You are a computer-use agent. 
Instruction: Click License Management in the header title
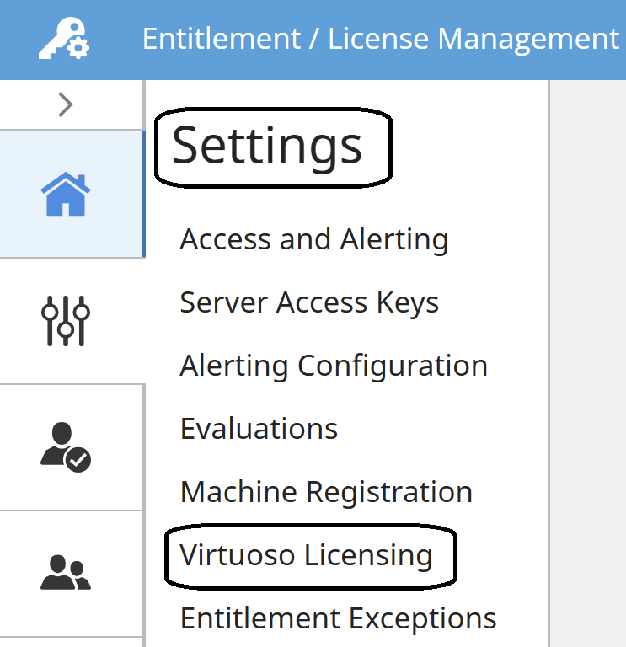pyautogui.click(x=474, y=40)
